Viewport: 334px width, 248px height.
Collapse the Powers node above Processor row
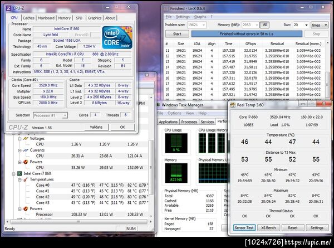tap(20, 209)
